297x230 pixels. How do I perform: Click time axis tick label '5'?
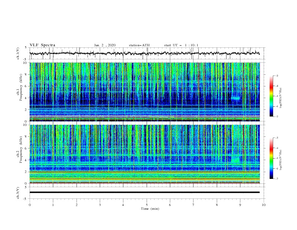(147, 205)
